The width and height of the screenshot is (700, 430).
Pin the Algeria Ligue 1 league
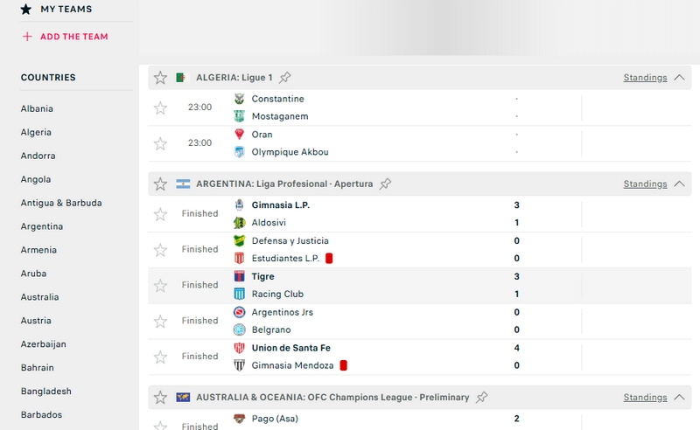[285, 78]
